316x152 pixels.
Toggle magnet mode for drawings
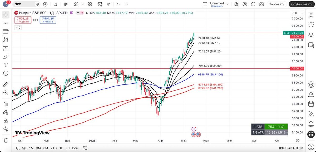coord(6,104)
